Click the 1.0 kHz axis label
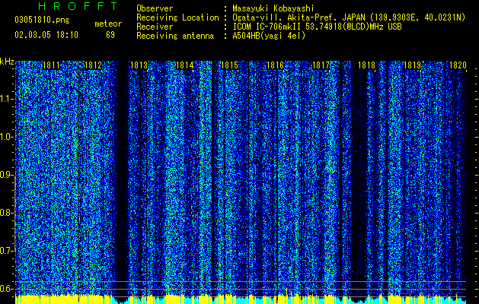This screenshot has height=304, width=479. 6,137
